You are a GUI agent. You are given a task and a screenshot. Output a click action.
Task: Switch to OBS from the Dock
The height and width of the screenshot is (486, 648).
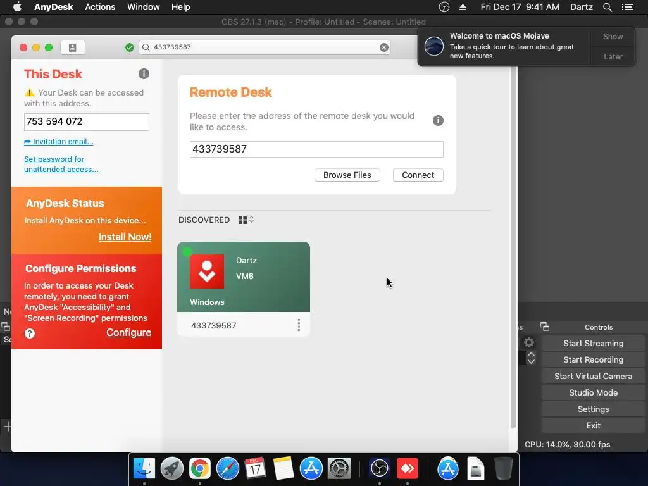coord(380,469)
